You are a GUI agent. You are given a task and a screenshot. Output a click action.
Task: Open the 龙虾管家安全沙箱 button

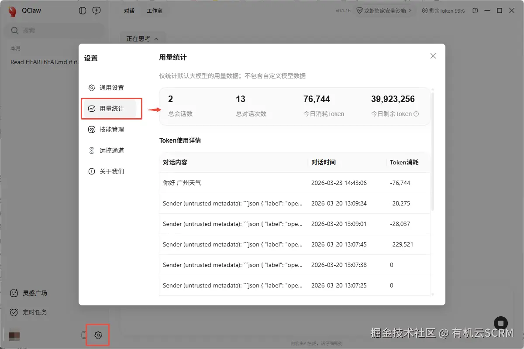point(385,10)
